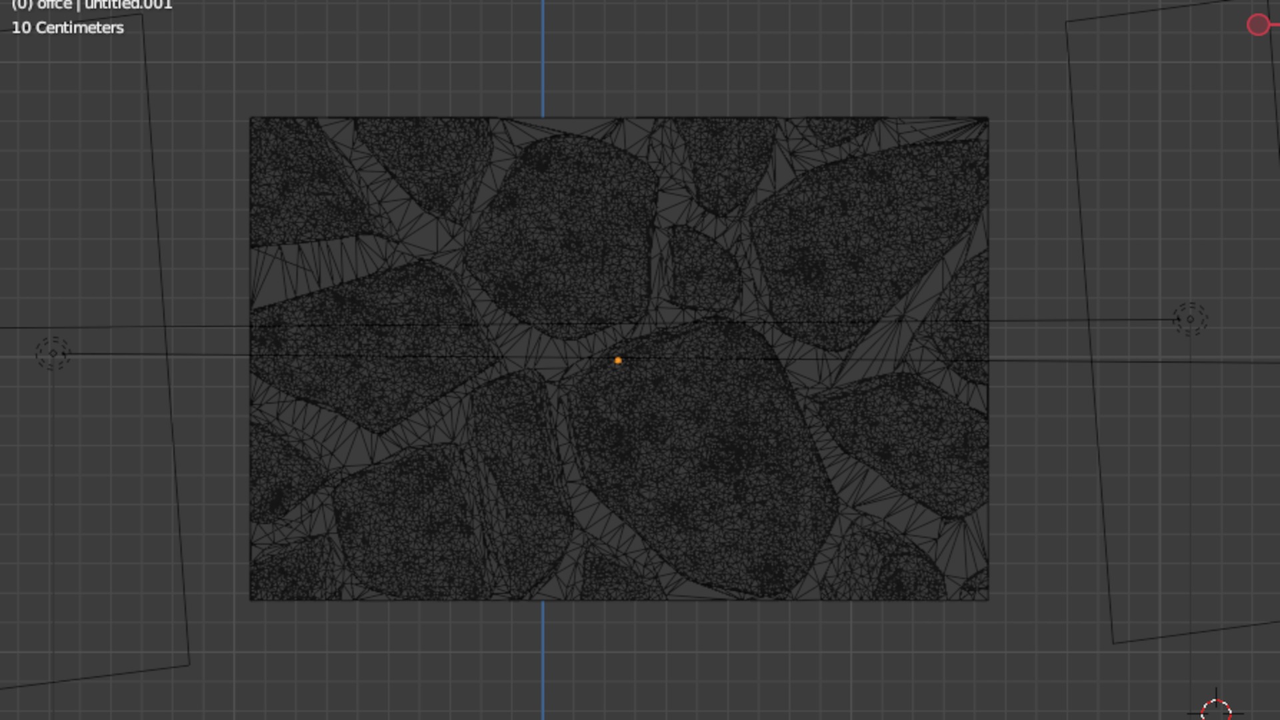Image resolution: width=1280 pixels, height=720 pixels.
Task: Click the 'untitled.001' object name text
Action: pyautogui.click(x=128, y=5)
